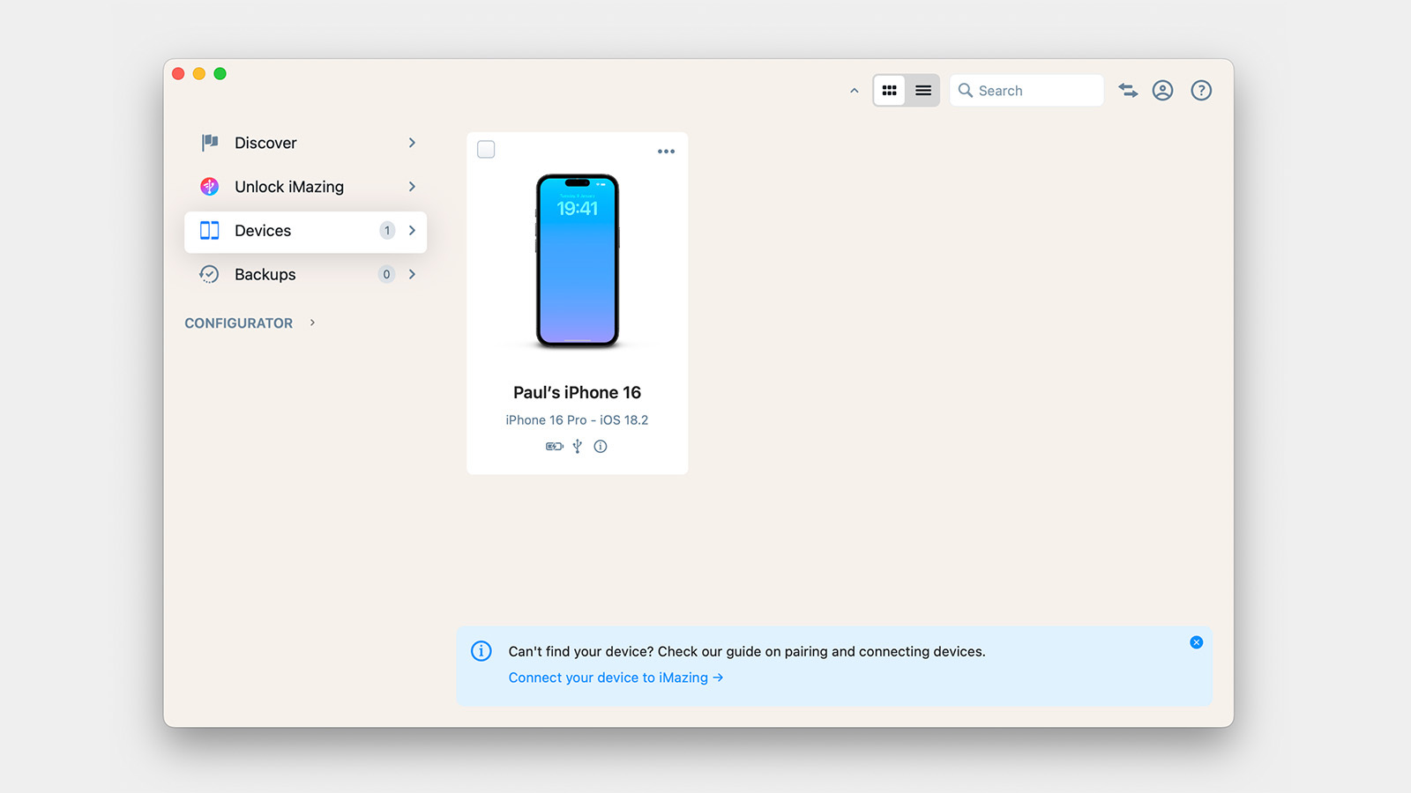This screenshot has width=1411, height=793.
Task: Click the info icon in the banner
Action: pos(482,651)
